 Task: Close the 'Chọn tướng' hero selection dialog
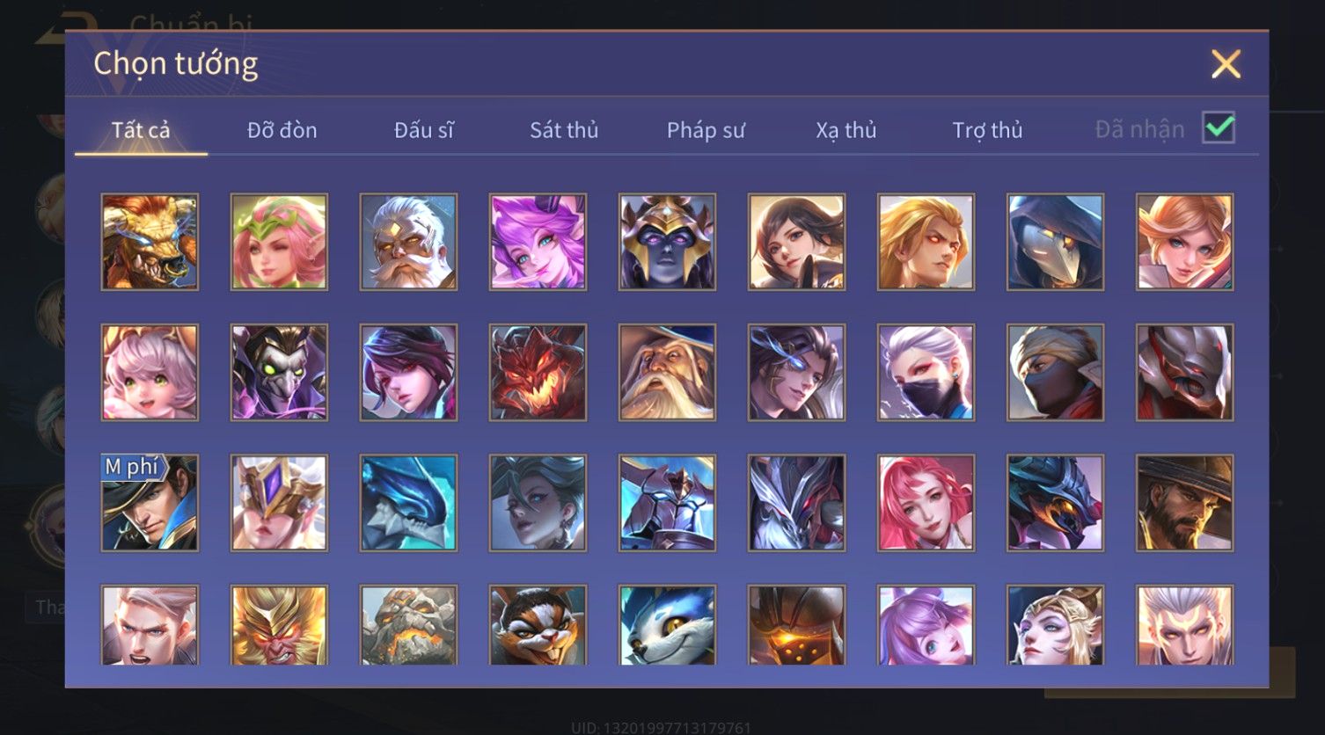click(1226, 64)
